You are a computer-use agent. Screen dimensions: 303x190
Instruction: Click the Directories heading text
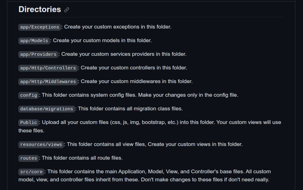click(x=40, y=9)
